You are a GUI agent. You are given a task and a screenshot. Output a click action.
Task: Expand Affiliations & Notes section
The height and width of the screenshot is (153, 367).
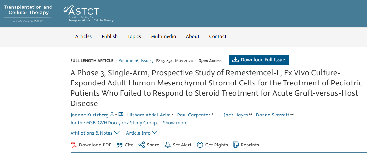[95, 133]
